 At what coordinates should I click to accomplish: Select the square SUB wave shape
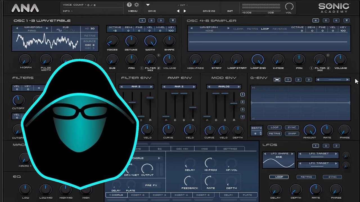pos(59,30)
